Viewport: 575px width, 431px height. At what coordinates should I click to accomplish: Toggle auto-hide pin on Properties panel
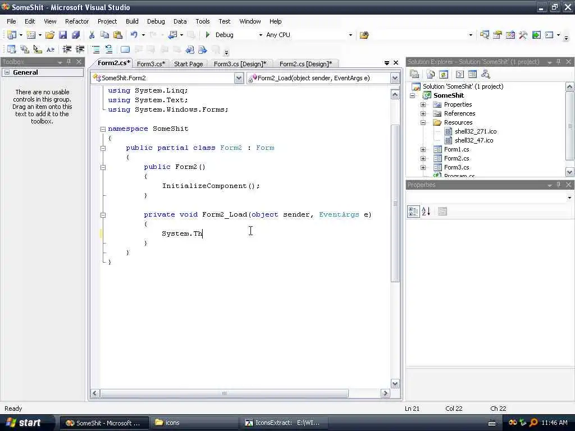pos(559,185)
